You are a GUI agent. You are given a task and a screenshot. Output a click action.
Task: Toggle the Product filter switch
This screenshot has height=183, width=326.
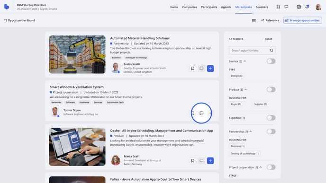tap(271, 89)
